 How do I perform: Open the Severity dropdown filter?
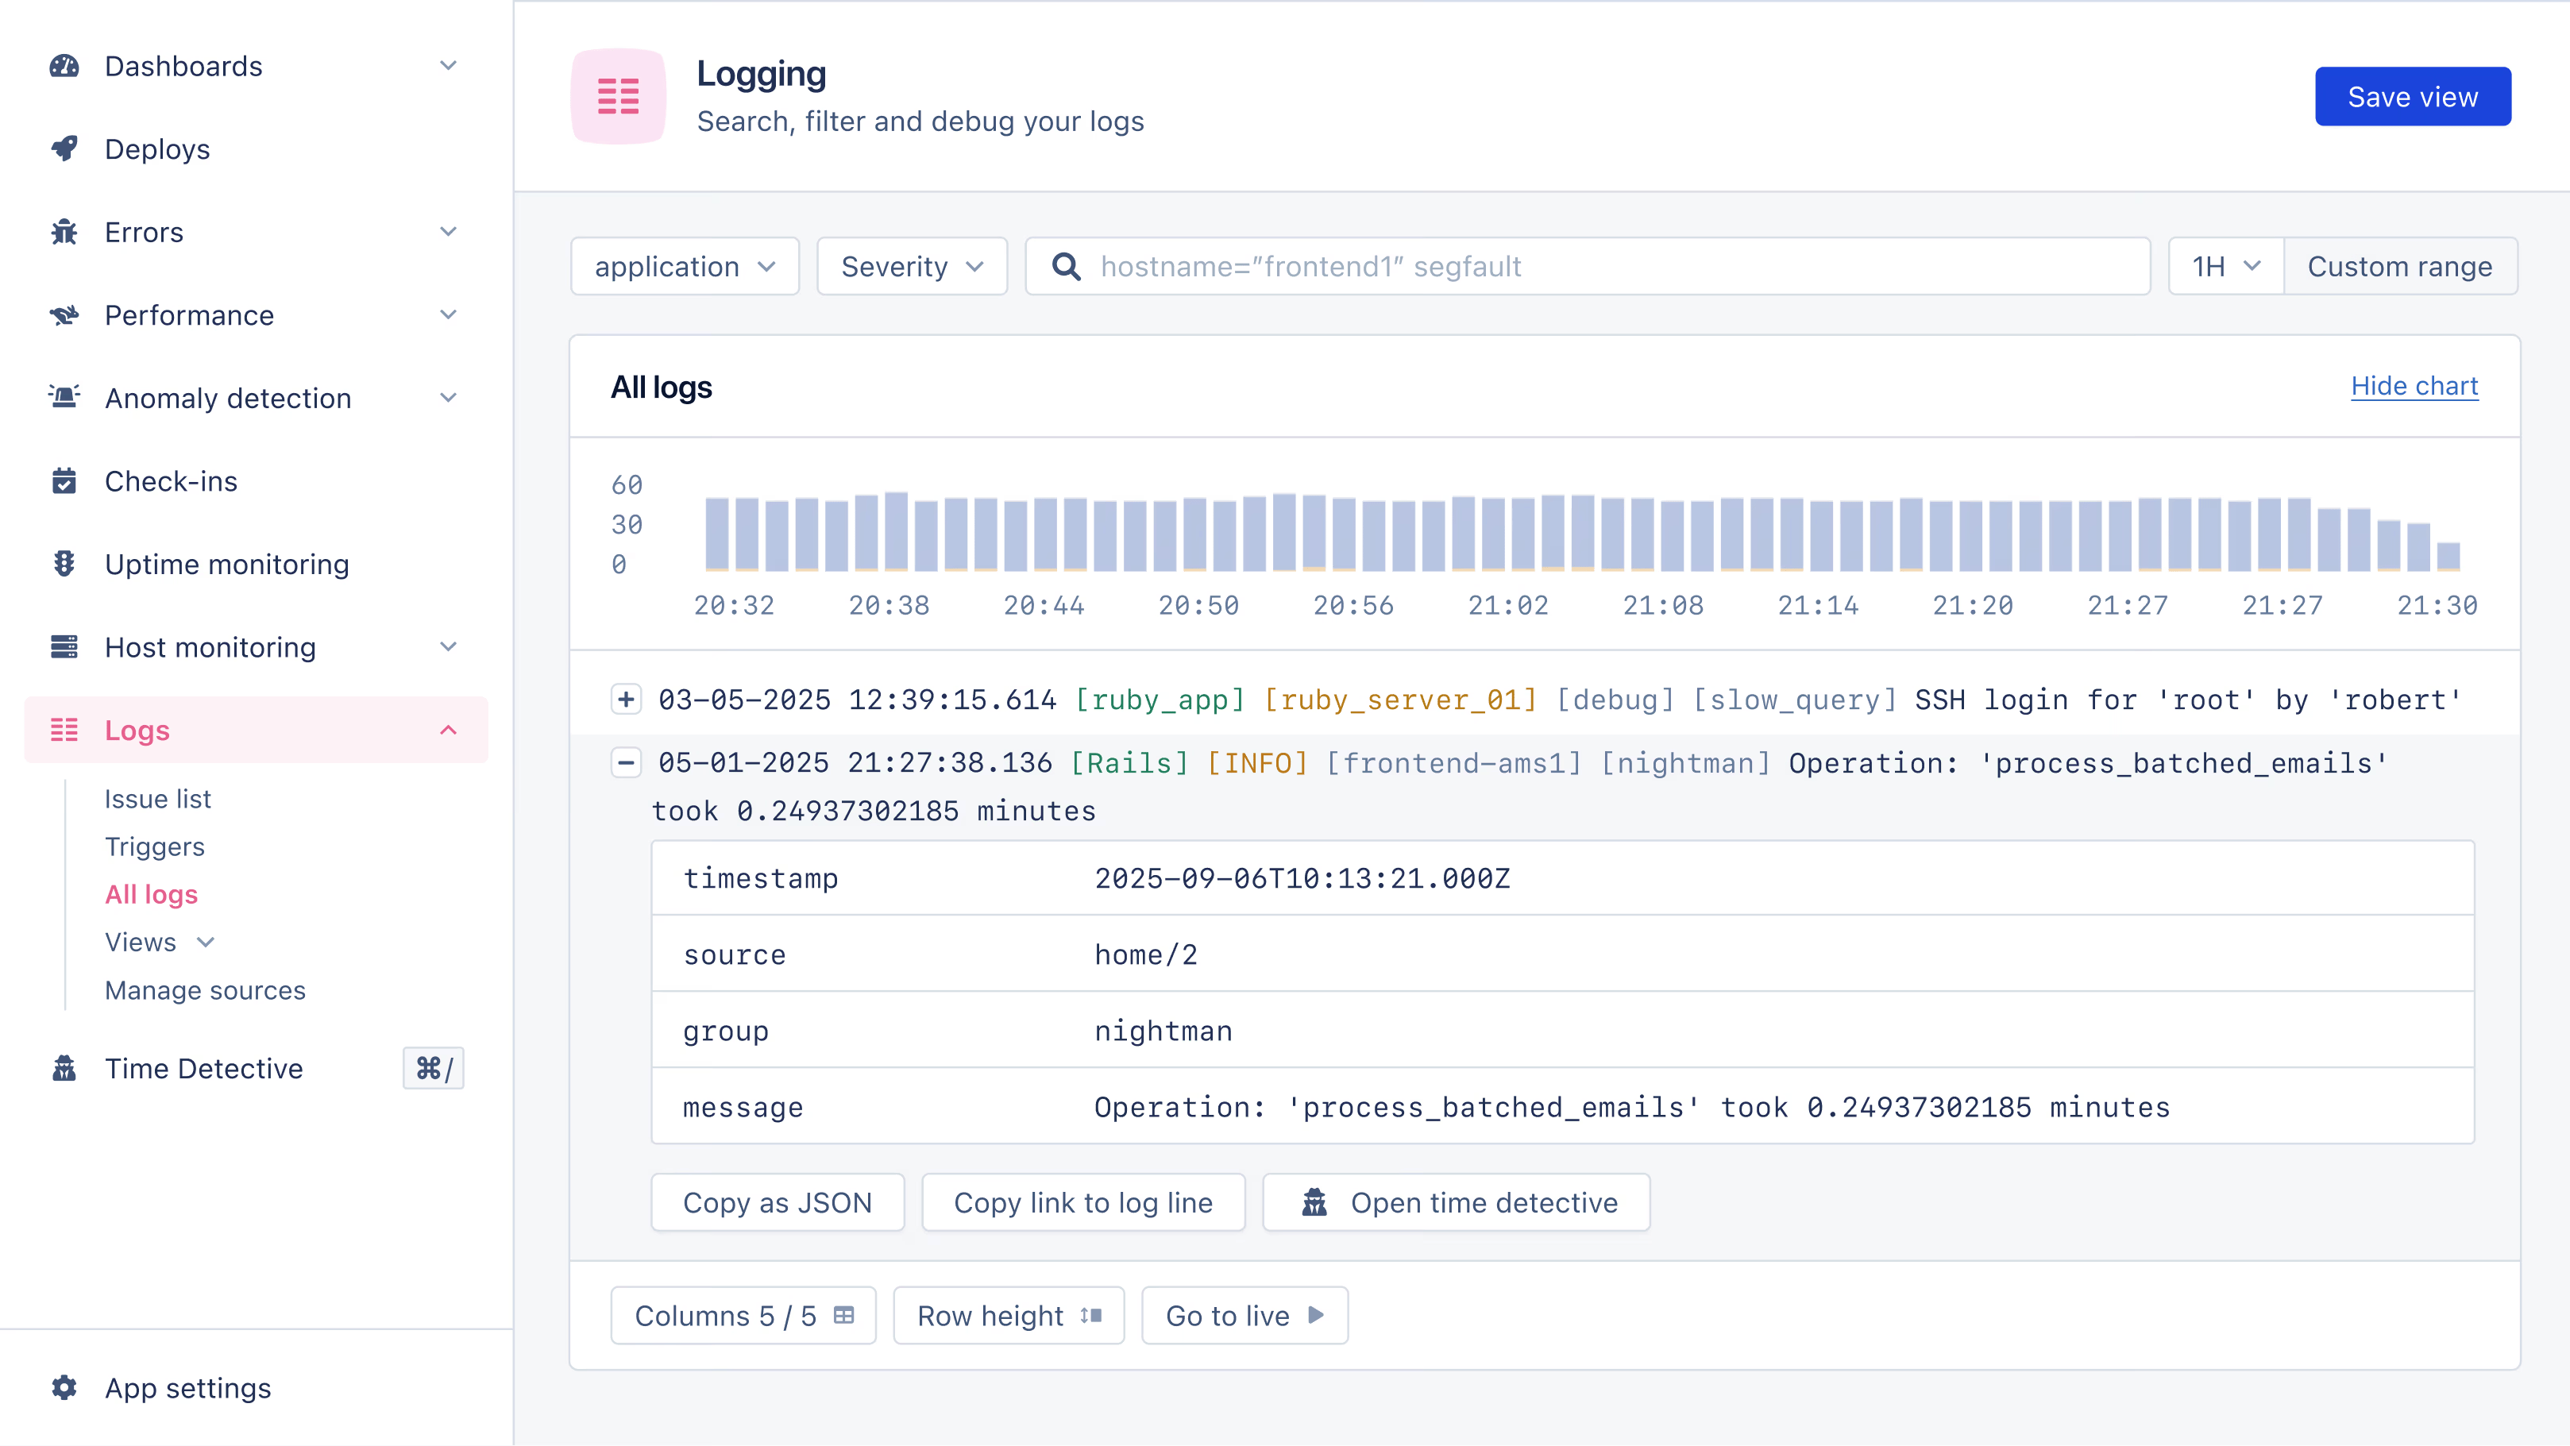click(x=912, y=266)
